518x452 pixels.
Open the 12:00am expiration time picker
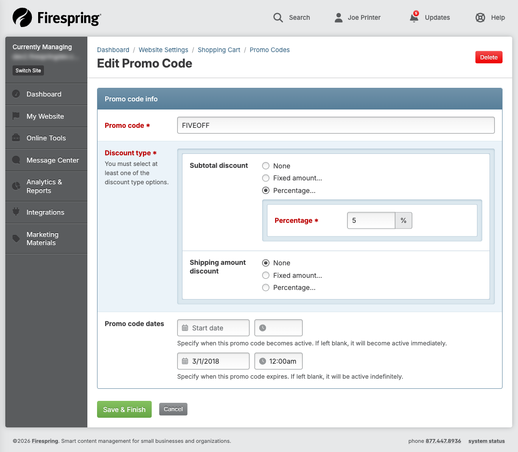(278, 361)
